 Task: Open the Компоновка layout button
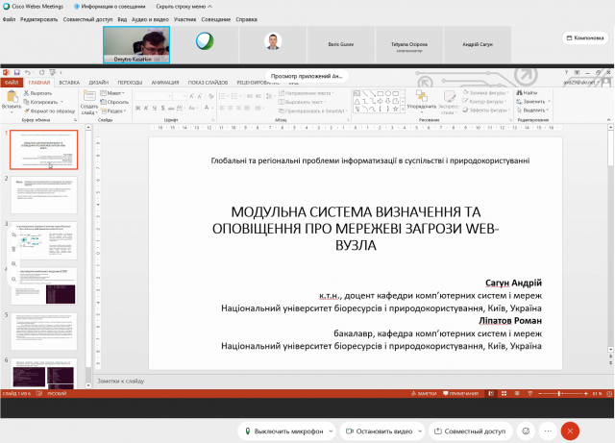[583, 37]
